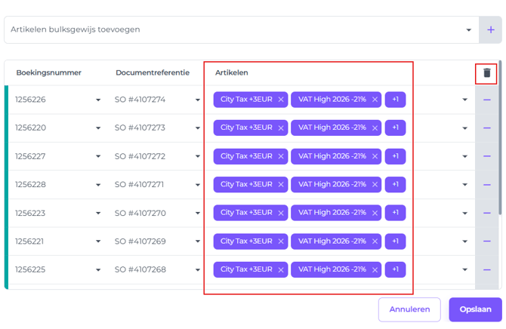This screenshot has height=329, width=506.
Task: Click the trash icon to delete all rows
Action: [487, 73]
